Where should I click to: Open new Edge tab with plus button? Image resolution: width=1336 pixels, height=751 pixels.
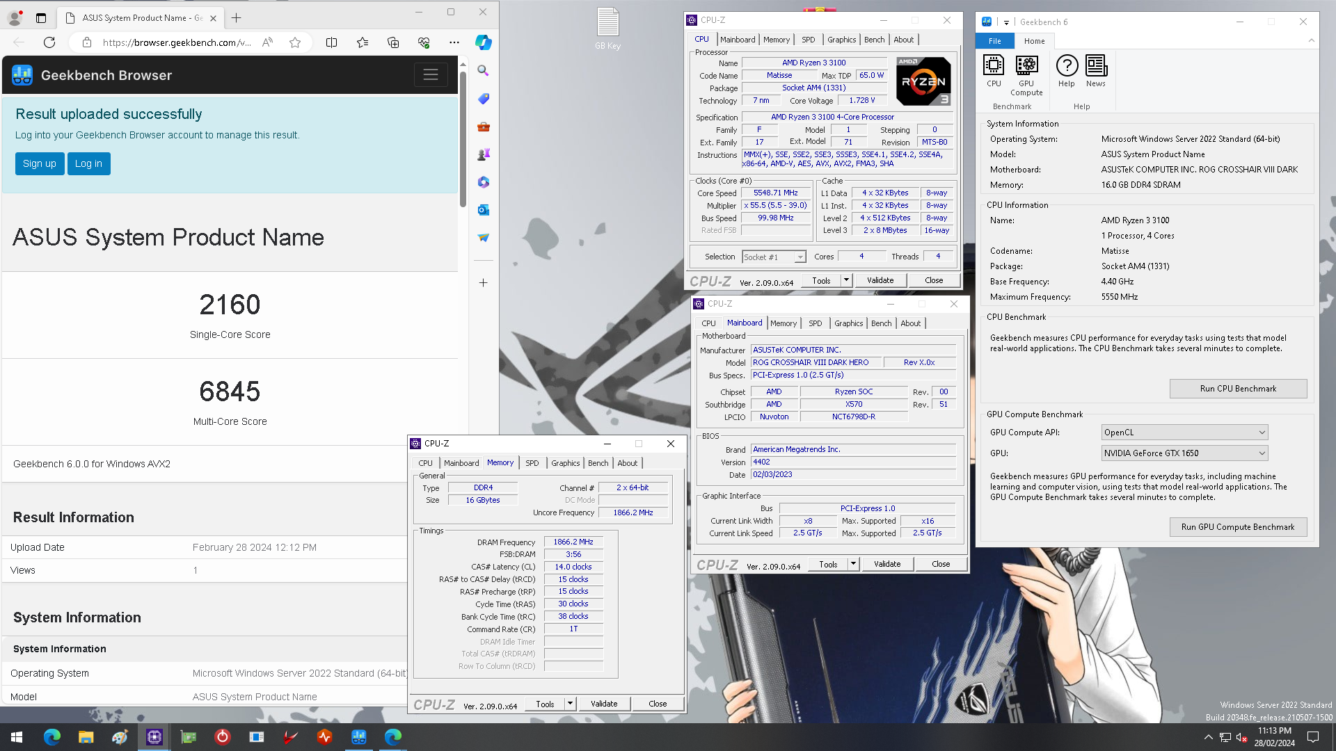pos(237,18)
